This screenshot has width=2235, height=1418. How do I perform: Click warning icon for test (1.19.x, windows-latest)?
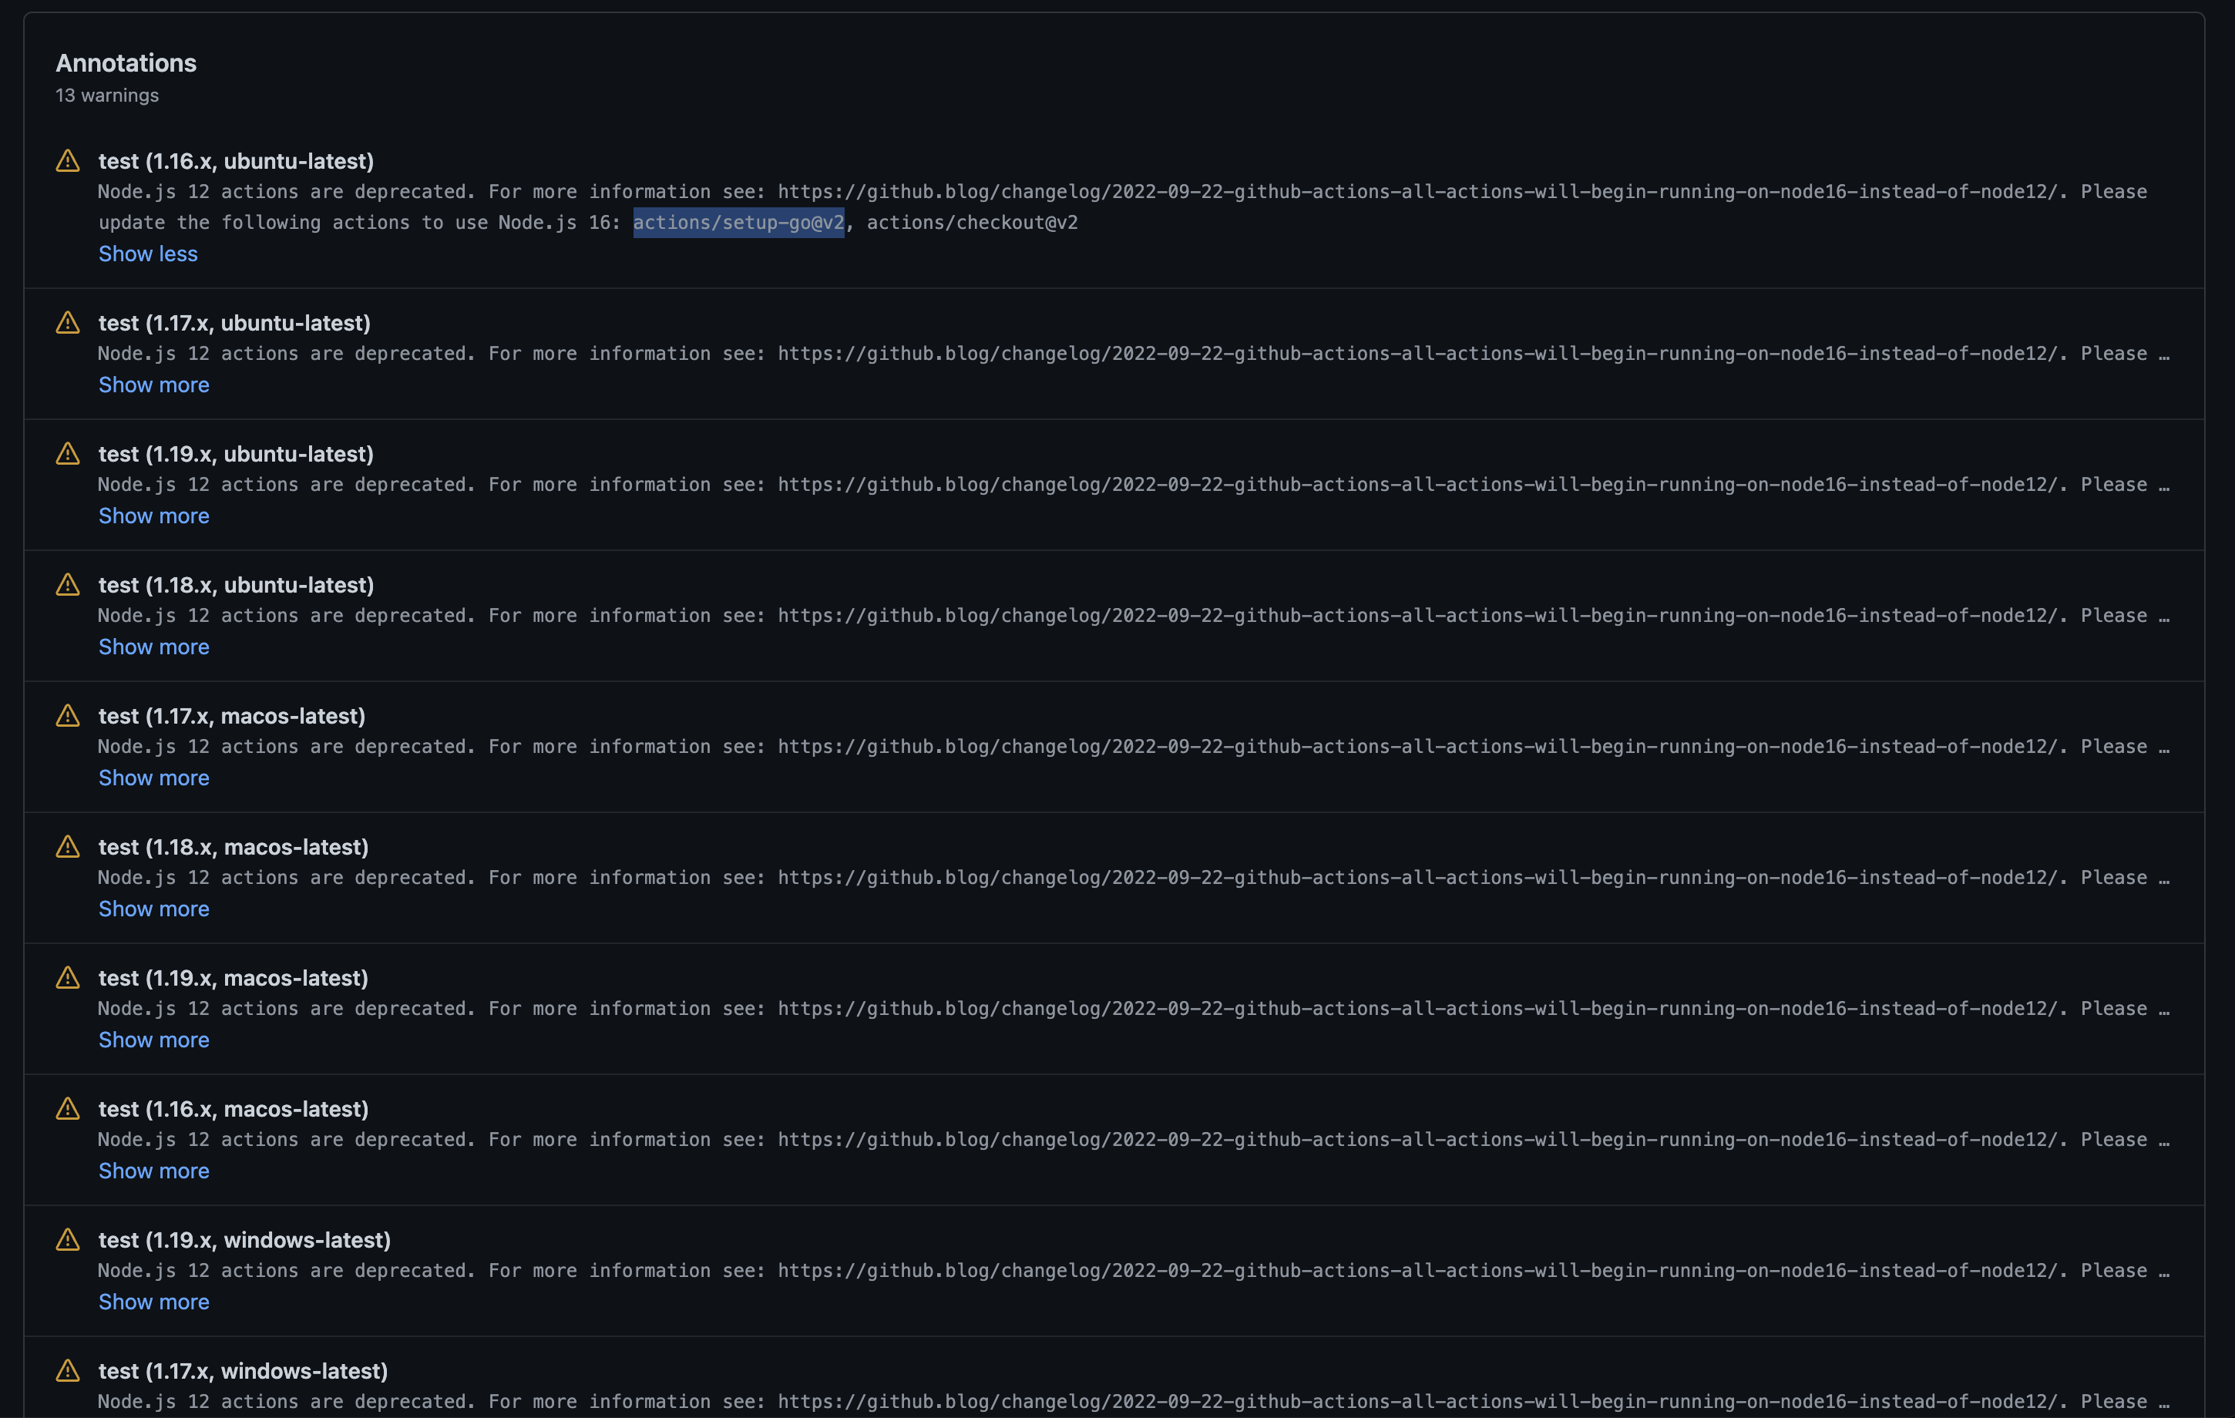pyautogui.click(x=68, y=1240)
